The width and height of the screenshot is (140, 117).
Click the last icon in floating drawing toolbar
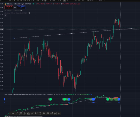(59, 113)
